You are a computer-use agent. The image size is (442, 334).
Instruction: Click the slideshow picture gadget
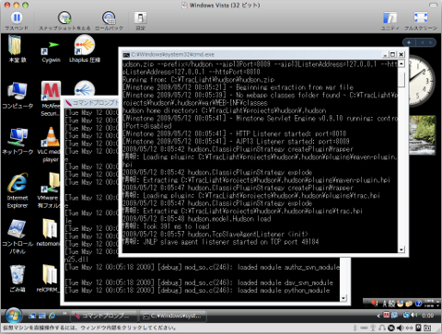pos(423,135)
